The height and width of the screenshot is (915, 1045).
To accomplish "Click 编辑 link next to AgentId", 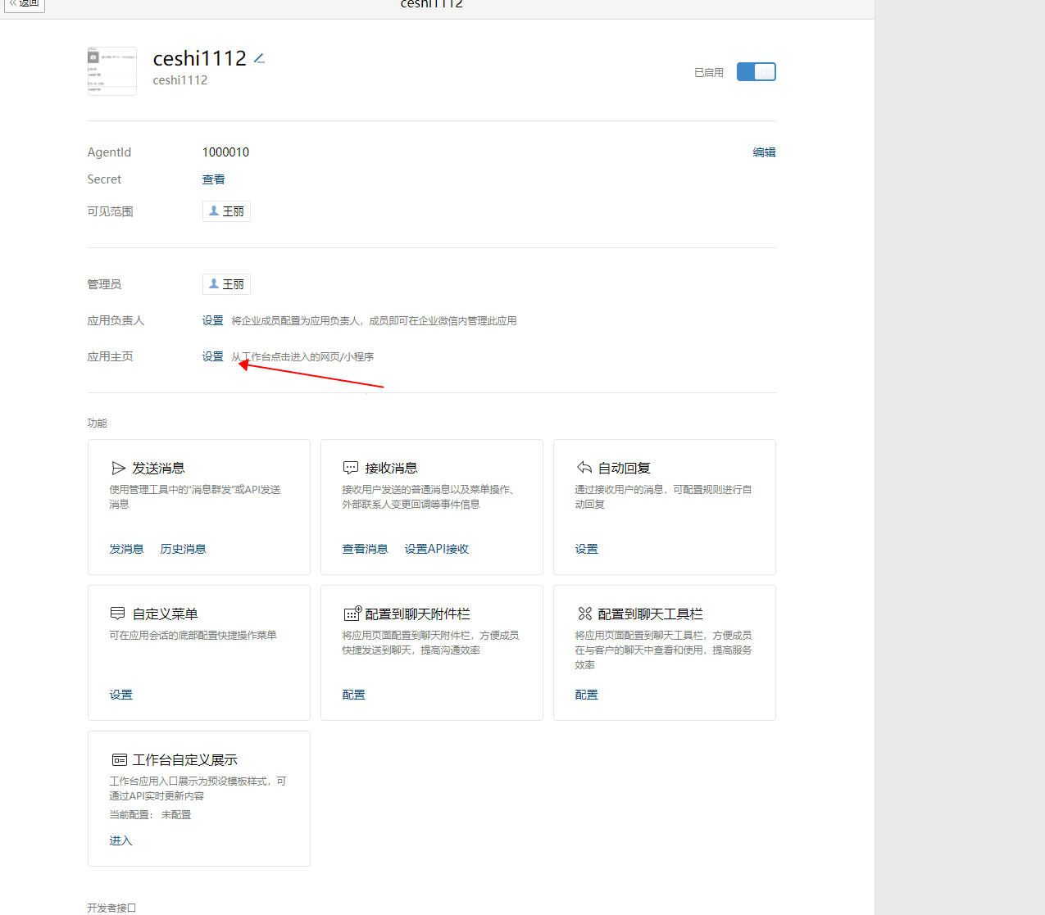I will click(764, 152).
